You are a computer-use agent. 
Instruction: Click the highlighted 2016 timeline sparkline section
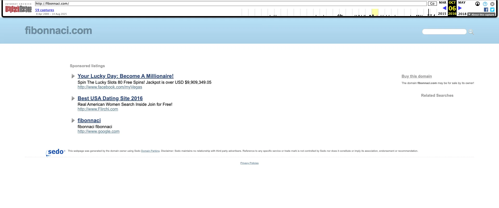click(x=375, y=12)
